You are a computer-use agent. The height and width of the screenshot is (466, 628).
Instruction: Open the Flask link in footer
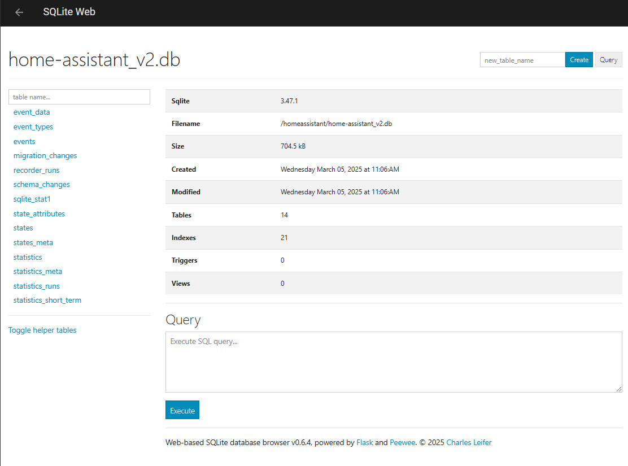[x=365, y=442]
